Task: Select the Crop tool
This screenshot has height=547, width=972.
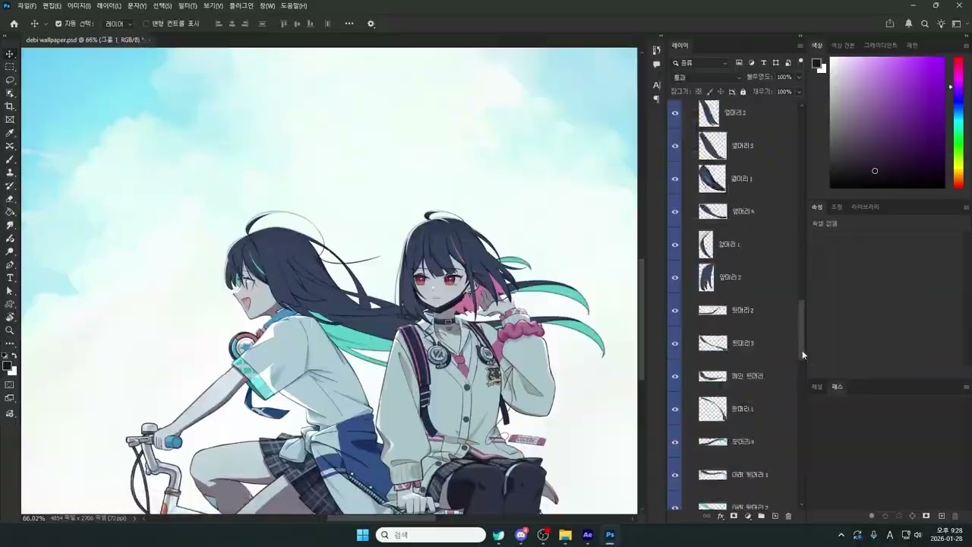Action: tap(10, 106)
